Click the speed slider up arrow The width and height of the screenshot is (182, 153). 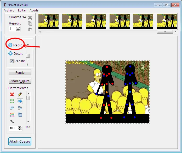click(28, 45)
